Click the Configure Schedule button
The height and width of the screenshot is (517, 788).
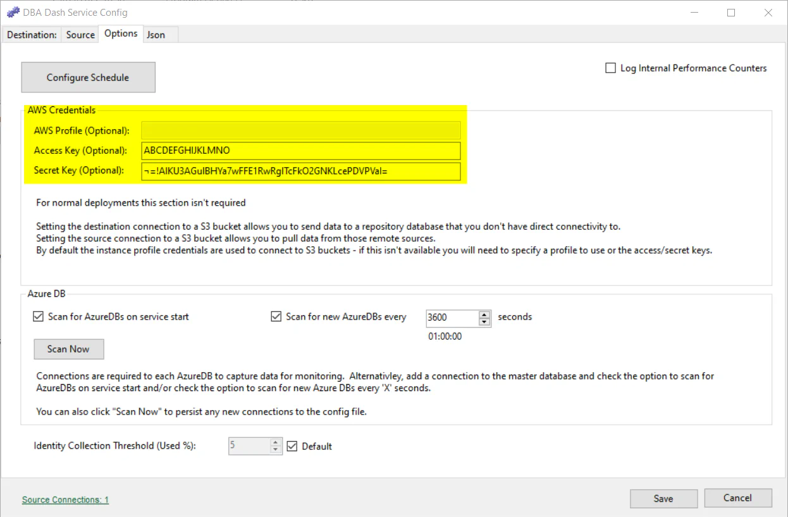88,77
